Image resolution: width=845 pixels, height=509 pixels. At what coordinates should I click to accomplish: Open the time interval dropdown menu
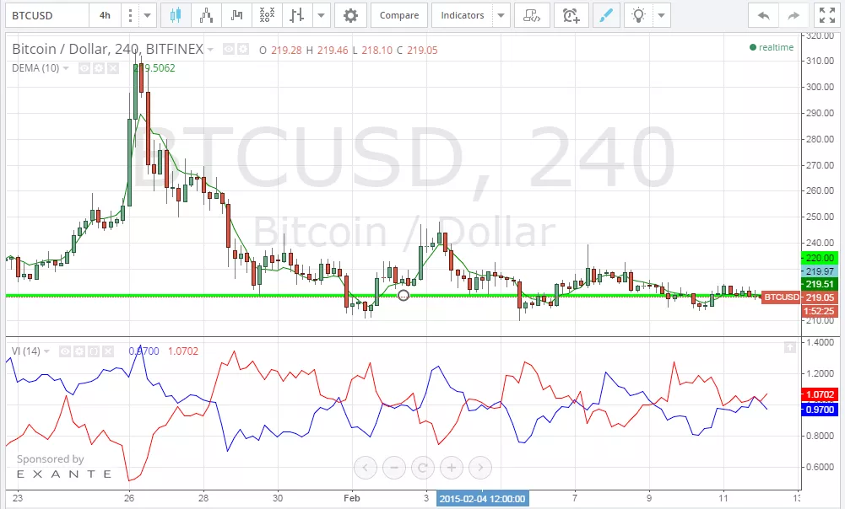[148, 15]
